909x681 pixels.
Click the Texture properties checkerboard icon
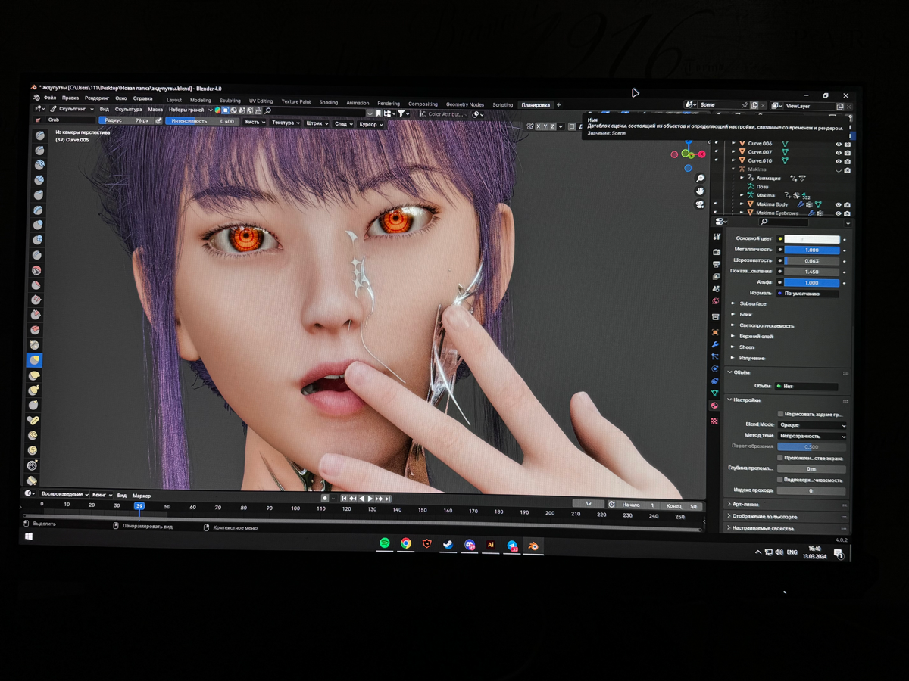pyautogui.click(x=714, y=421)
